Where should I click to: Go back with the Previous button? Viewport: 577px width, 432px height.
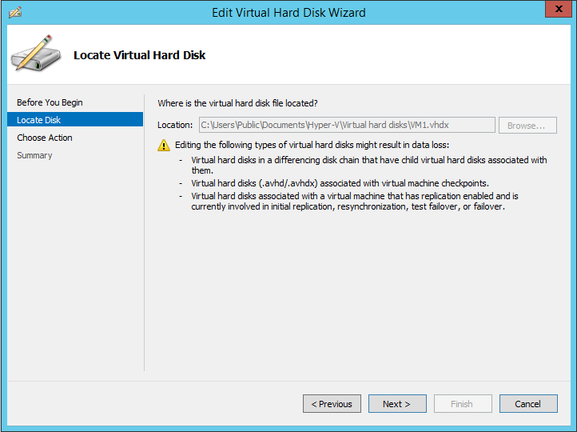332,404
